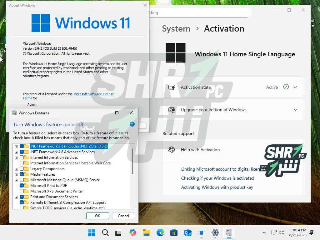This screenshot has height=240, width=320.
Task: Expand the Legacy Components node
Action: tap(16, 169)
